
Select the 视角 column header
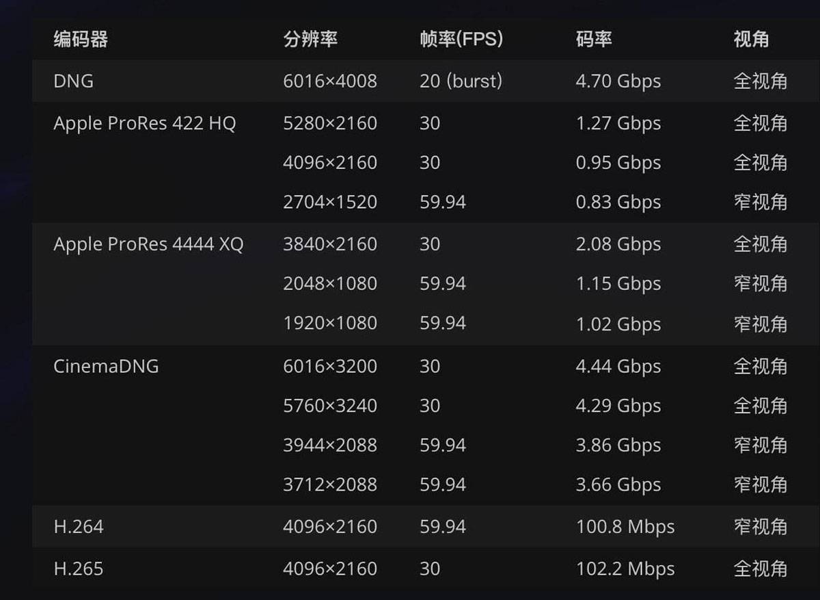[751, 40]
